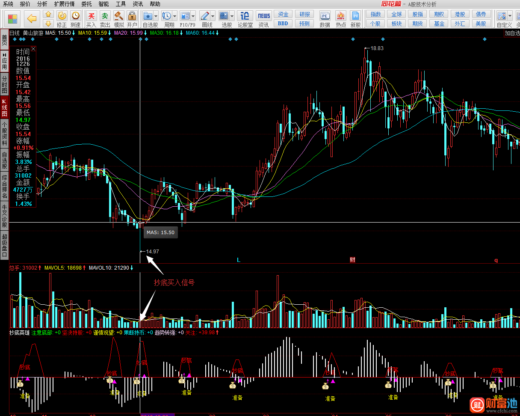Open the 数据 PE icon
Screen dimensions: 520x416
click(325, 16)
